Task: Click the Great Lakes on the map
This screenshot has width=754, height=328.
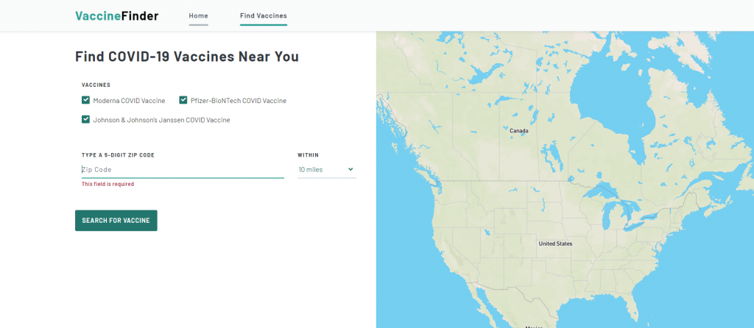Action: pos(616,213)
